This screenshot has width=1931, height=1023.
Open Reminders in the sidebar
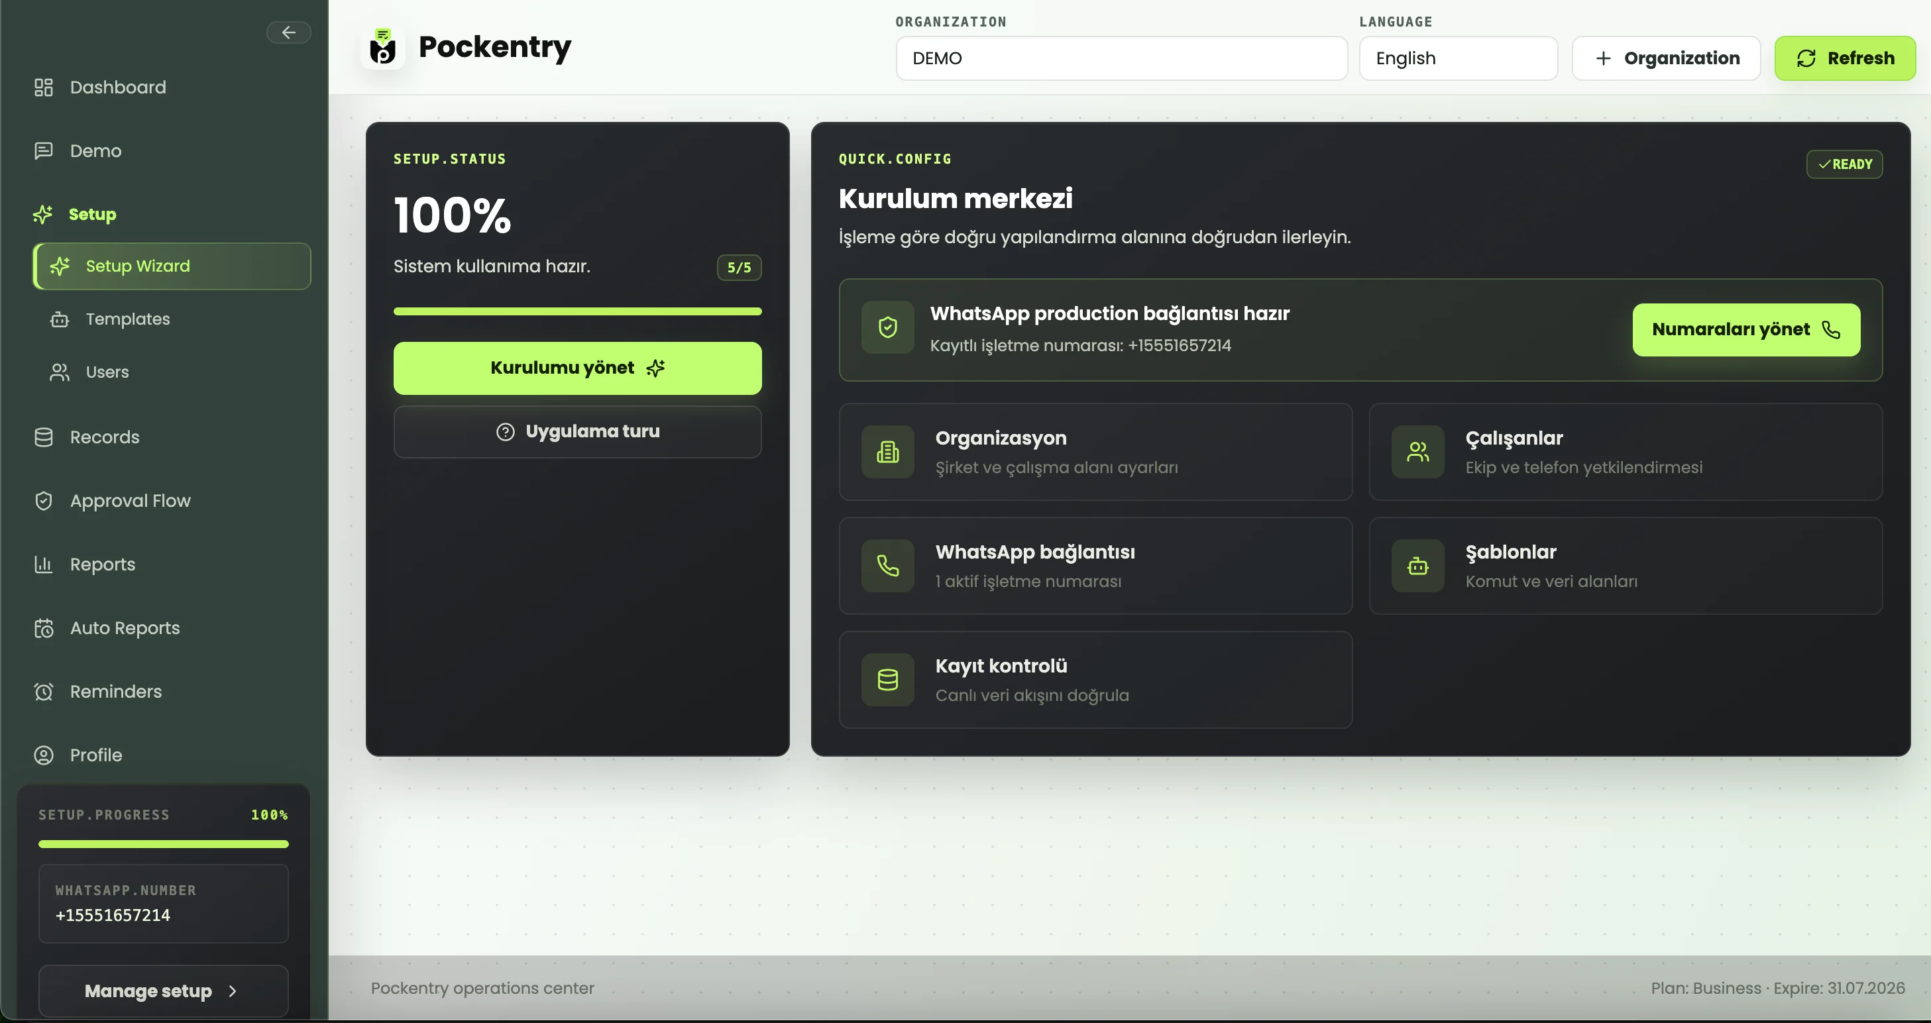[x=171, y=692]
